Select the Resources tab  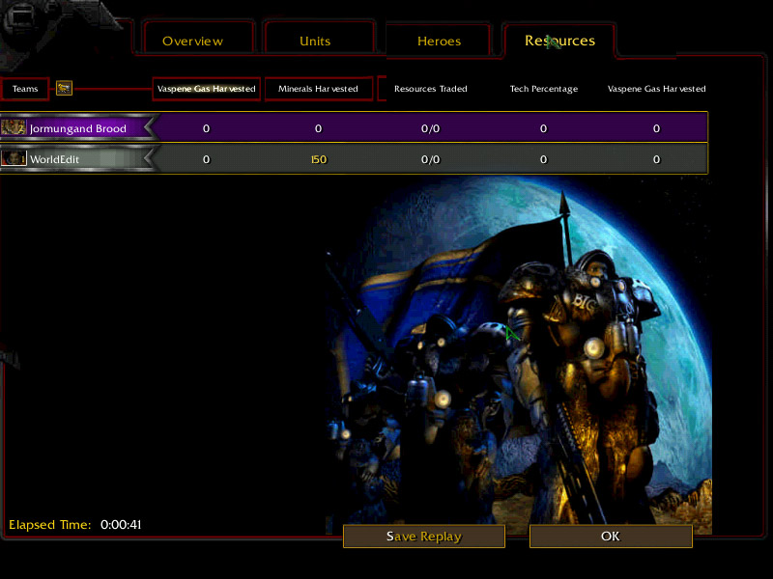[559, 41]
